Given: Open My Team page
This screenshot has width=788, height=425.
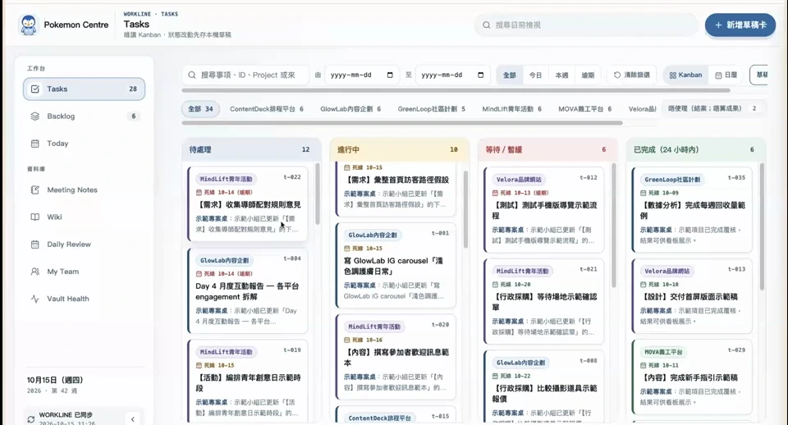Looking at the screenshot, I should pyautogui.click(x=84, y=272).
